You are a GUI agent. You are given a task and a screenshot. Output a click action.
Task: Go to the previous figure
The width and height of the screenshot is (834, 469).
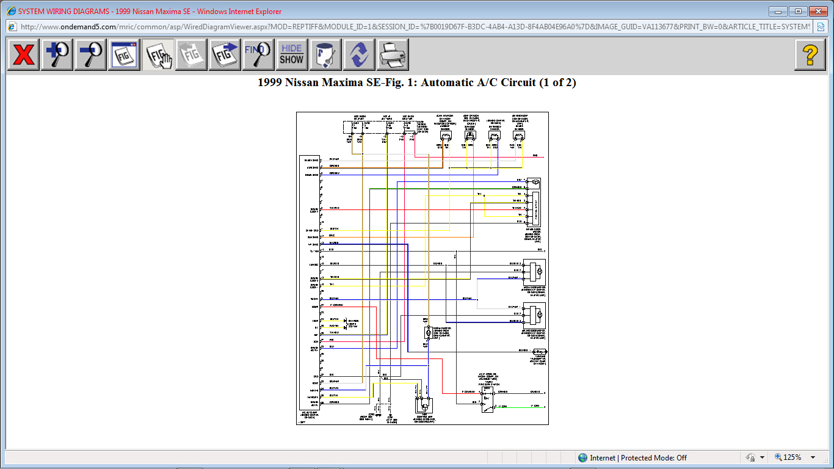[191, 55]
